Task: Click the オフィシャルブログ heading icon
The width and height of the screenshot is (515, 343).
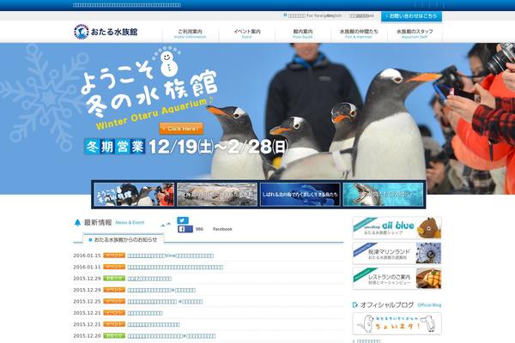Action: point(354,305)
